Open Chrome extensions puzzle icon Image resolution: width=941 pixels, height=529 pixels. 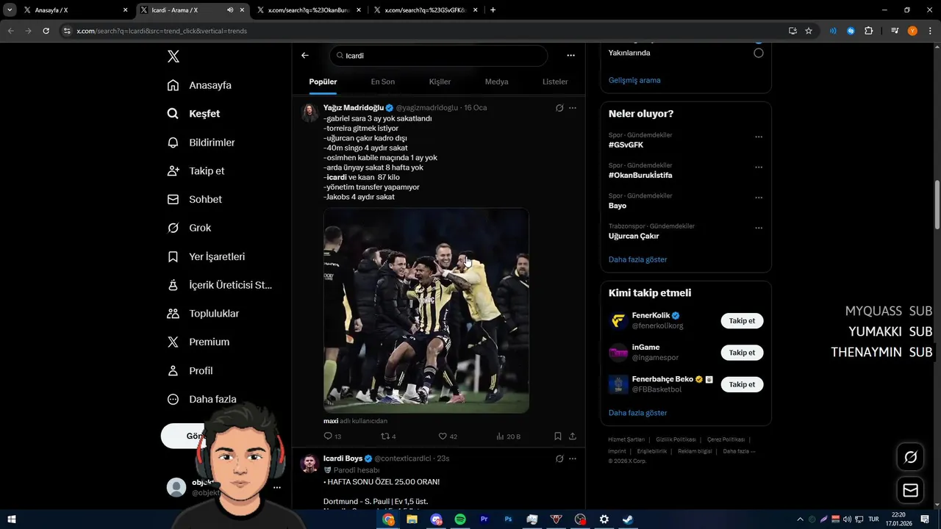[869, 31]
